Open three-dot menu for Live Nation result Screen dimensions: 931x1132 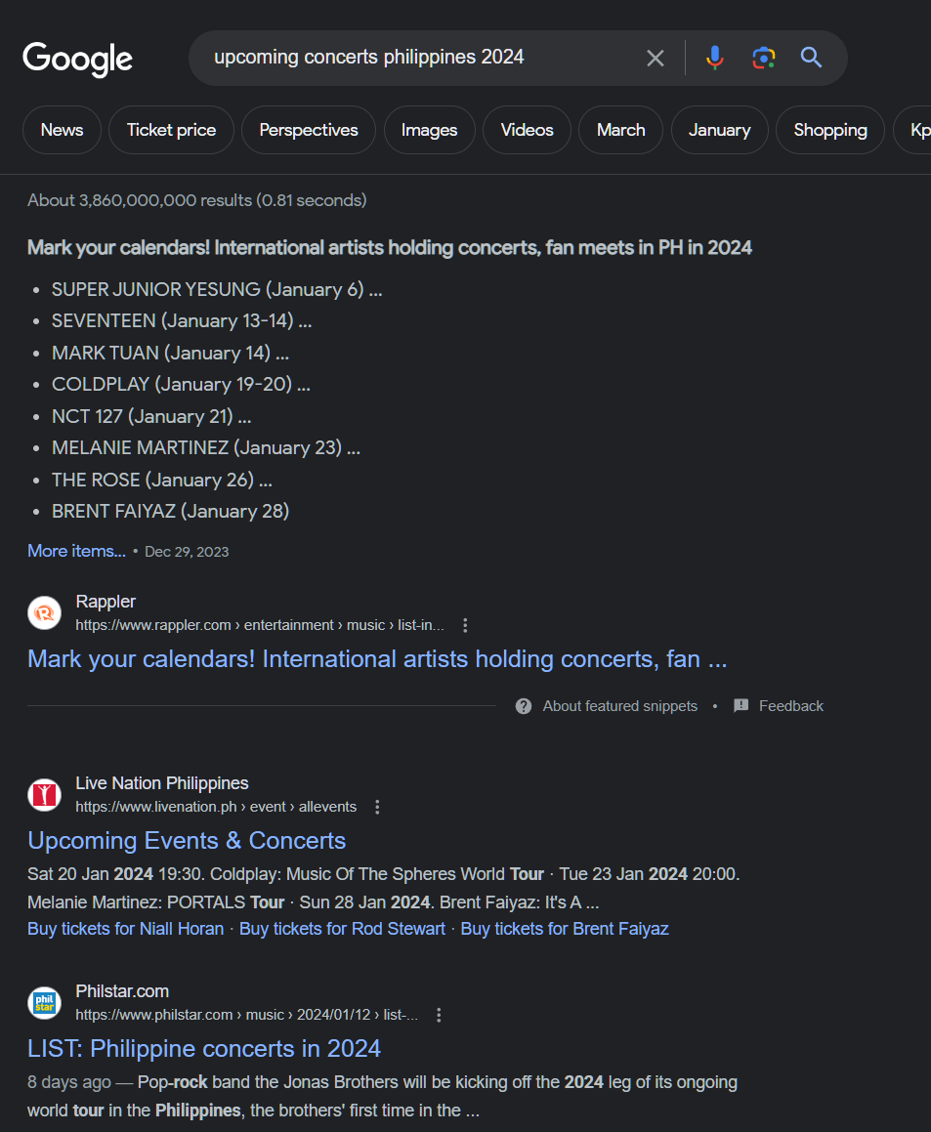[378, 807]
